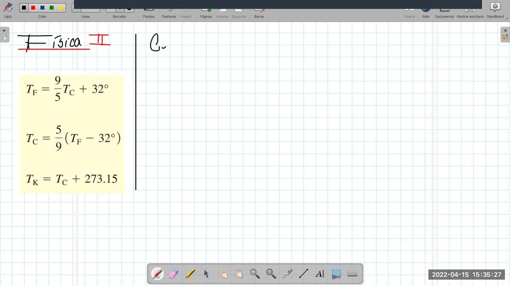Activate the arrow Selector tool
This screenshot has height=286, width=510.
point(206,274)
